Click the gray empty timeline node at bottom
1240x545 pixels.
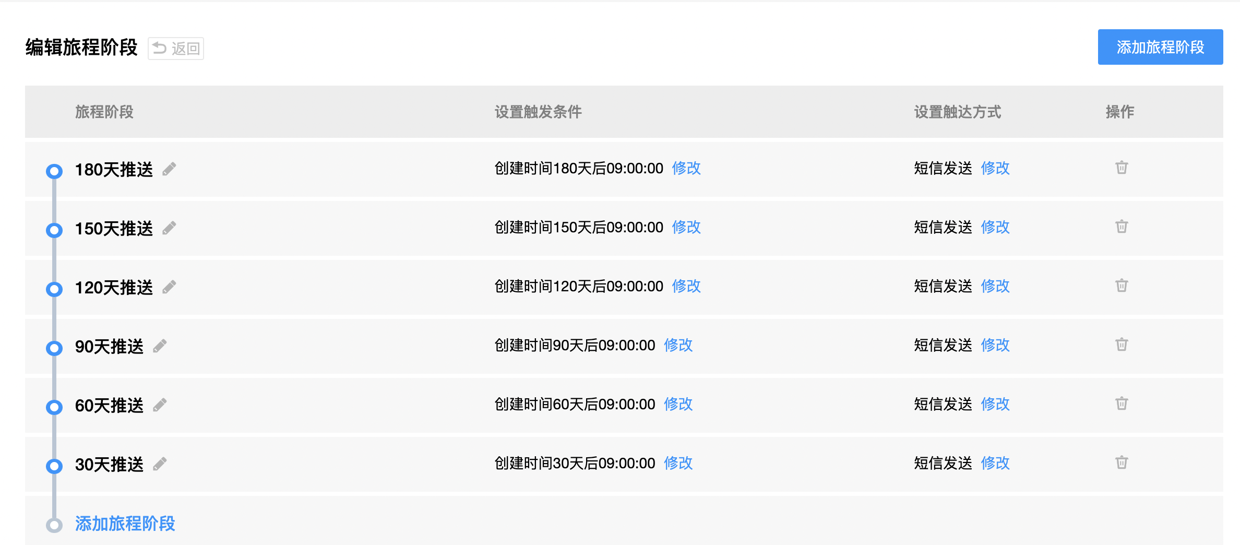coord(54,525)
